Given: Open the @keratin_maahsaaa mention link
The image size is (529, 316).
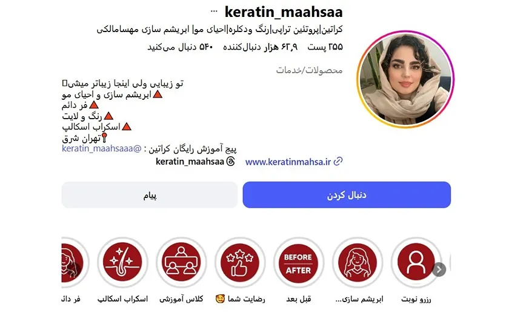Looking at the screenshot, I should (x=102, y=148).
